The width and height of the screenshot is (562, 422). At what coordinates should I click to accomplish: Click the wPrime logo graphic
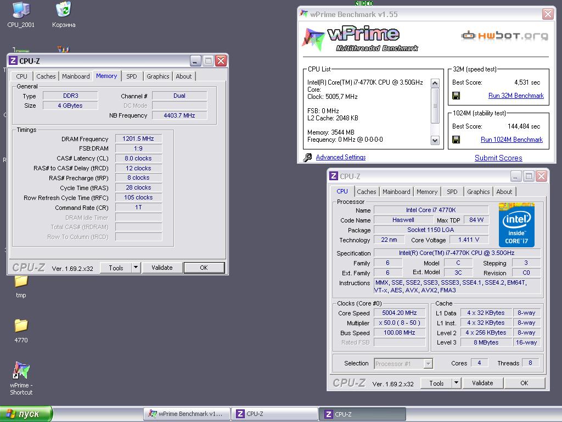pyautogui.click(x=359, y=38)
